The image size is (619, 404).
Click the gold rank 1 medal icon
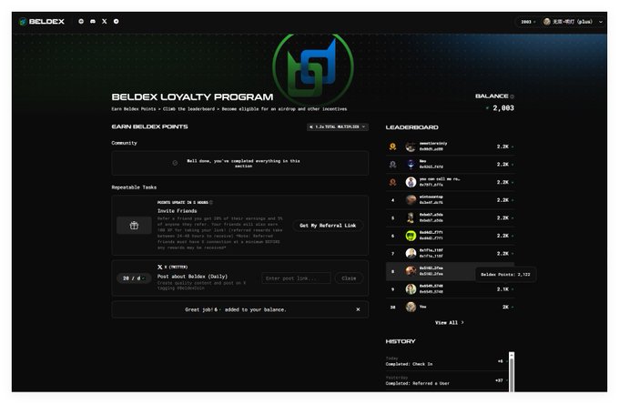pyautogui.click(x=392, y=146)
